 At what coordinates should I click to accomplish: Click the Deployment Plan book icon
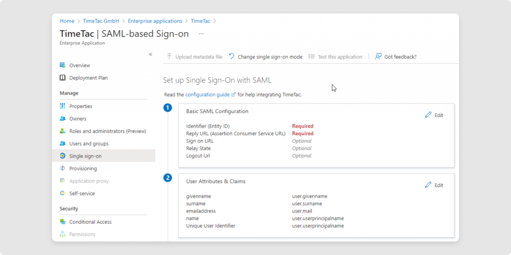[62, 78]
